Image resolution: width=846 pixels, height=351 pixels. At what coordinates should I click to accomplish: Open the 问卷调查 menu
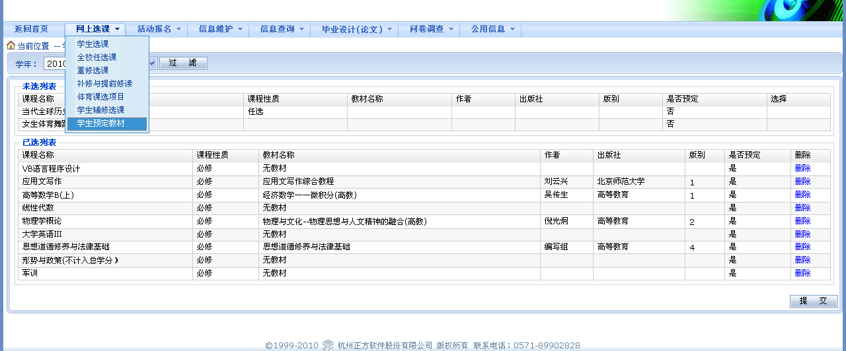432,29
